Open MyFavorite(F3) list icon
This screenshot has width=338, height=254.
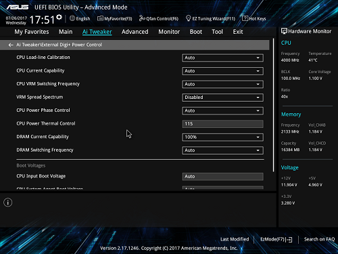(100, 18)
